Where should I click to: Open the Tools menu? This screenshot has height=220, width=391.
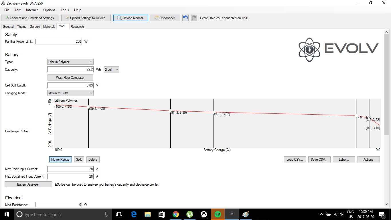(x=65, y=10)
